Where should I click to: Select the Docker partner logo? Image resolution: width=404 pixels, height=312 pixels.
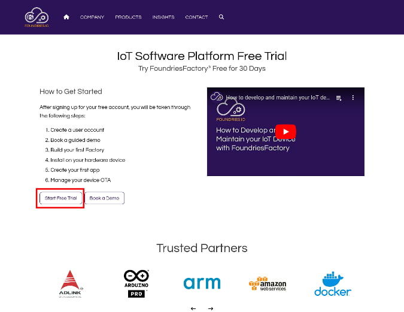[333, 284]
